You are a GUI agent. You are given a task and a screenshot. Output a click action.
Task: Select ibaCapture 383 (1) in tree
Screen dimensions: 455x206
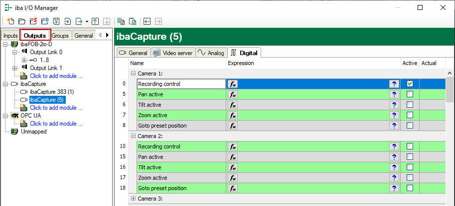51,92
